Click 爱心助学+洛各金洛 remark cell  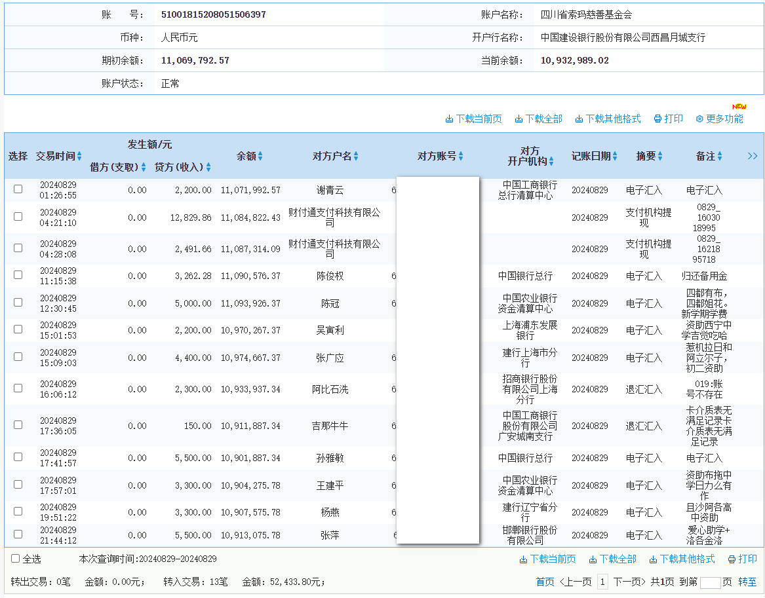click(709, 535)
